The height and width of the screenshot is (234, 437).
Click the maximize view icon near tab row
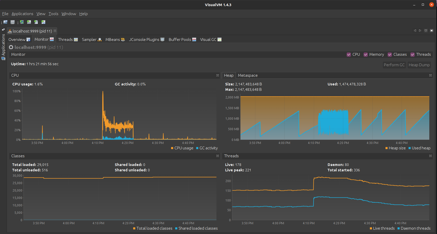(432, 30)
